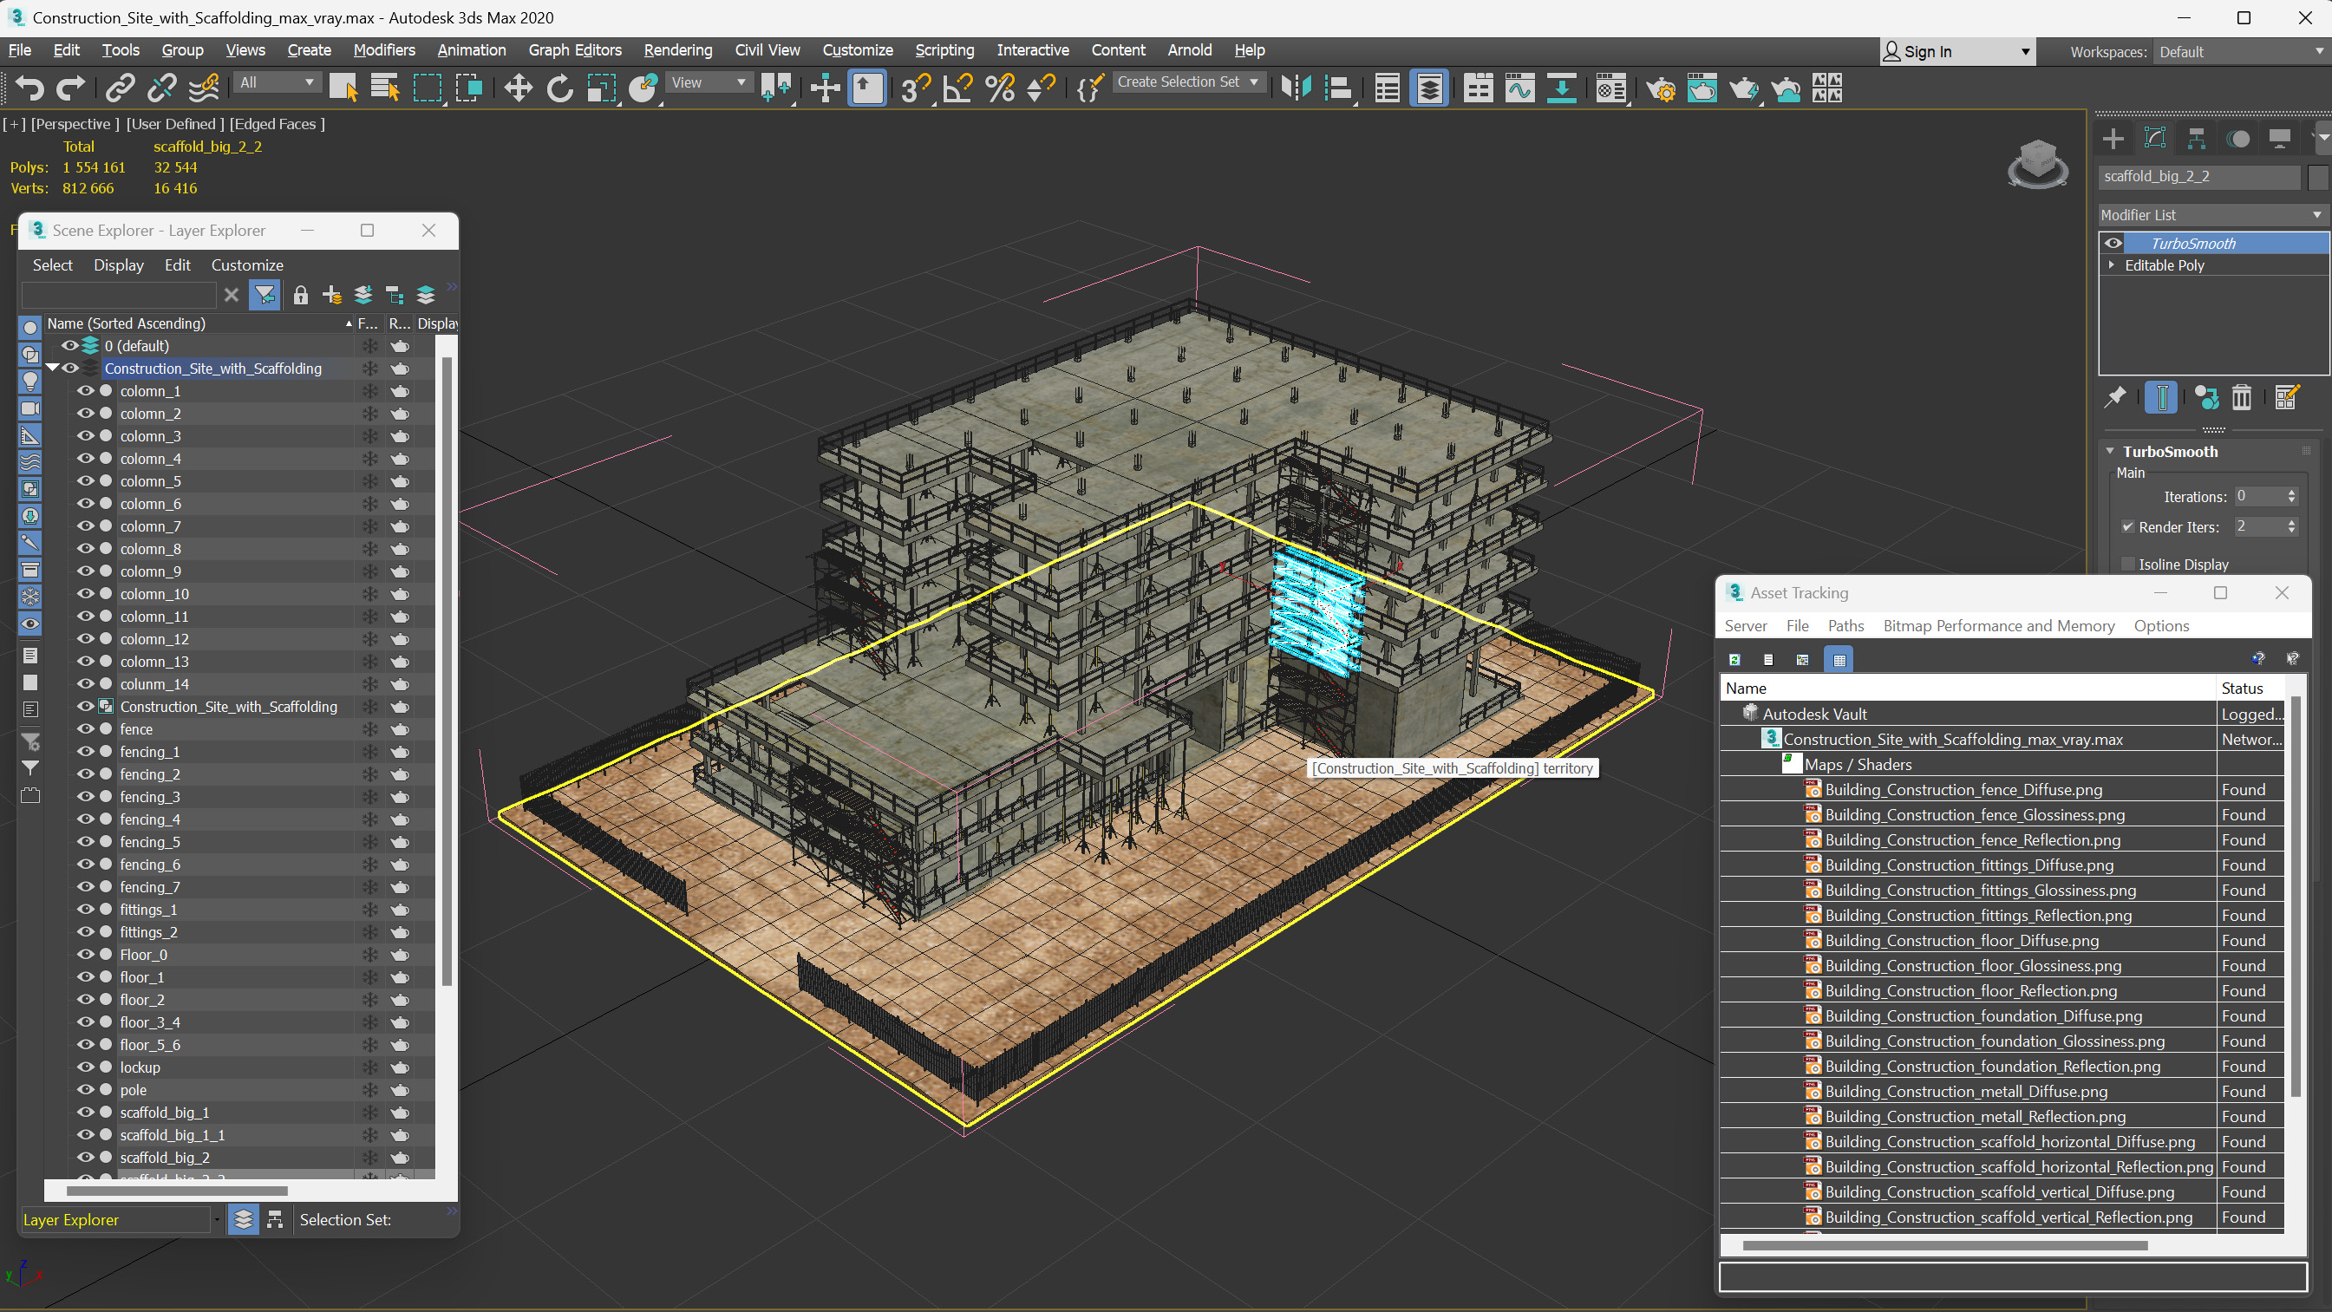This screenshot has height=1312, width=2332.
Task: Open Scene Explorer Display menu
Action: pyautogui.click(x=119, y=265)
